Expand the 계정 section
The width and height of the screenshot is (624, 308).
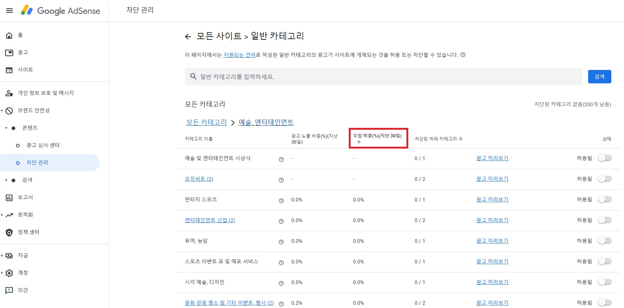[2, 273]
